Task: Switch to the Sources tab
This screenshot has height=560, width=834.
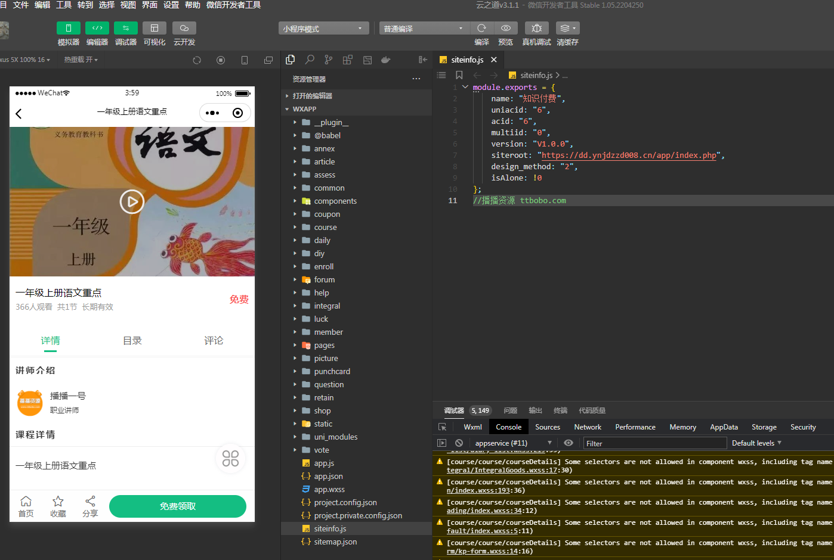Action: [548, 427]
